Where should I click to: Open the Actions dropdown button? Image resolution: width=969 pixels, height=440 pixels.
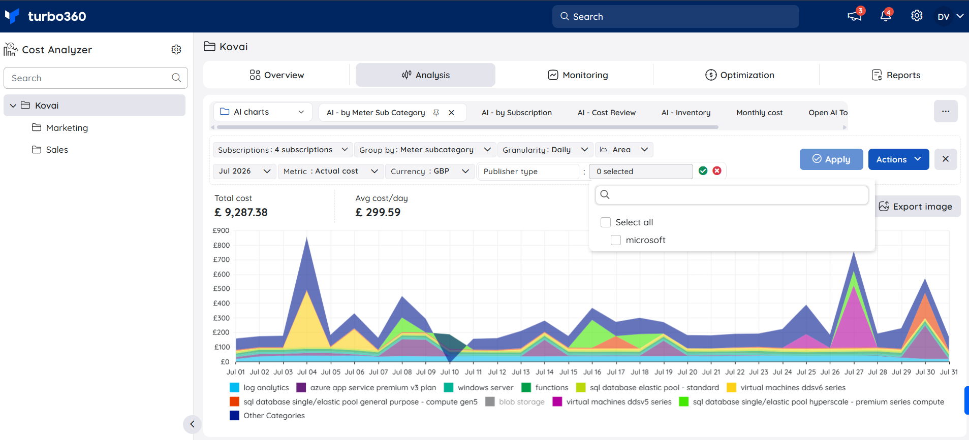point(898,159)
